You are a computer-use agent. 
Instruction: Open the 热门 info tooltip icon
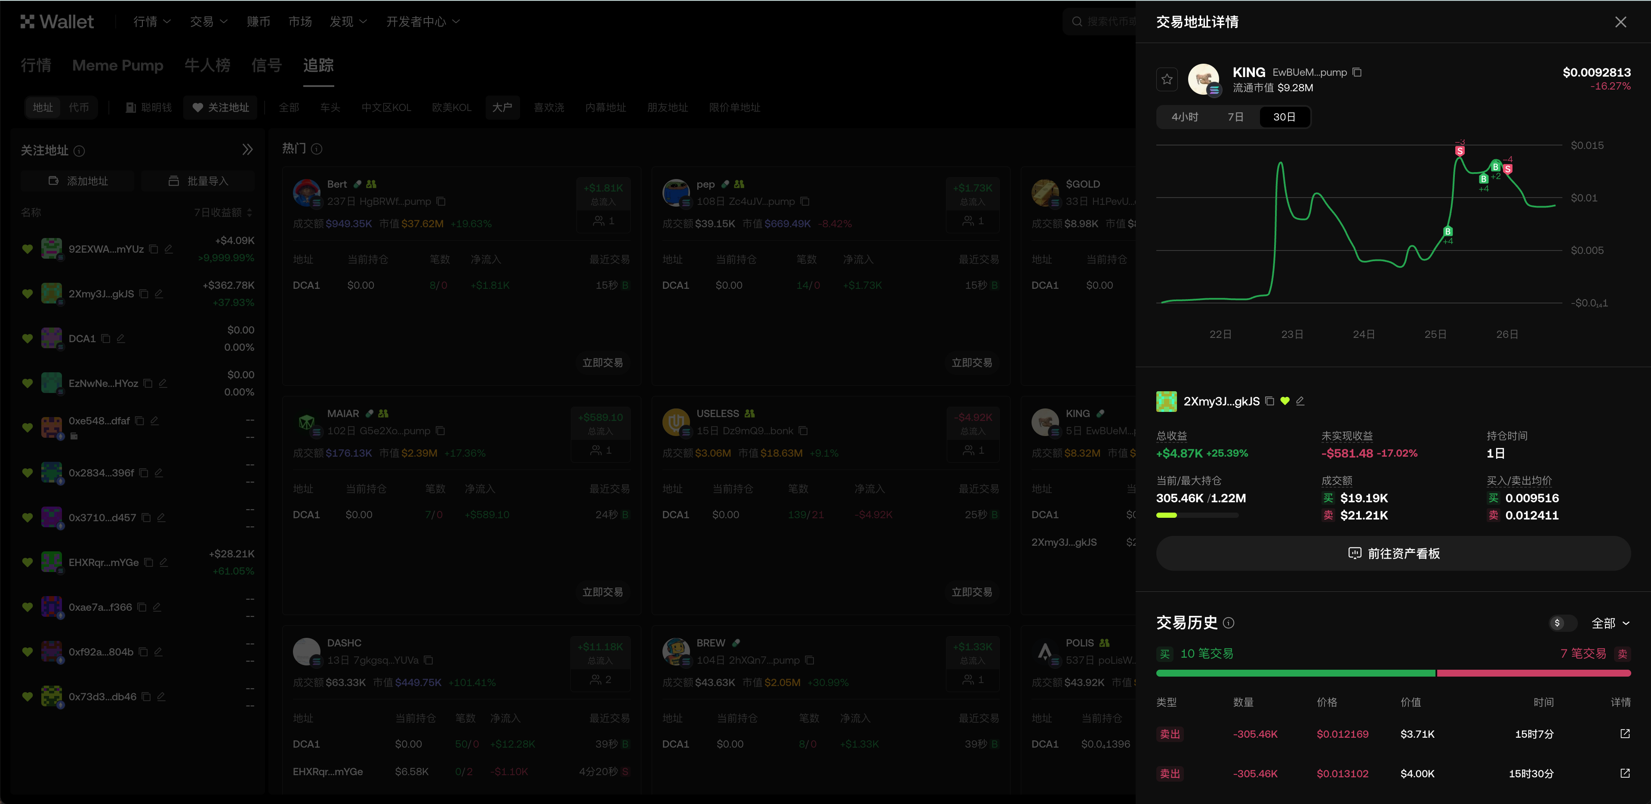coord(317,148)
